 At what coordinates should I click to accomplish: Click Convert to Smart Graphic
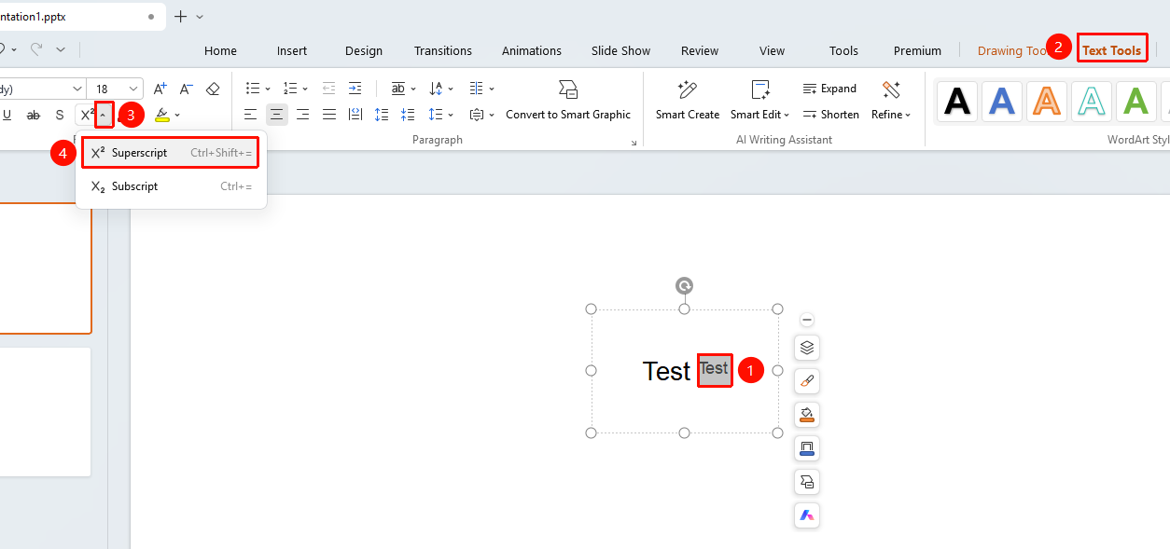pyautogui.click(x=568, y=101)
